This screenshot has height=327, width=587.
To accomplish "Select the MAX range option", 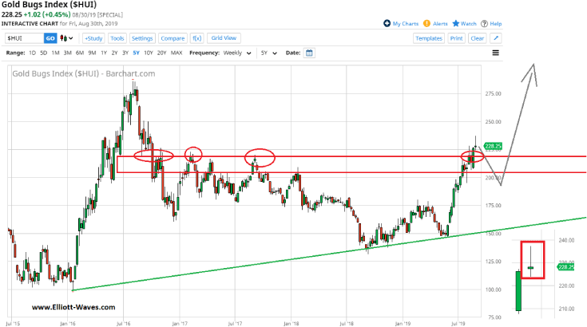I will coord(176,53).
